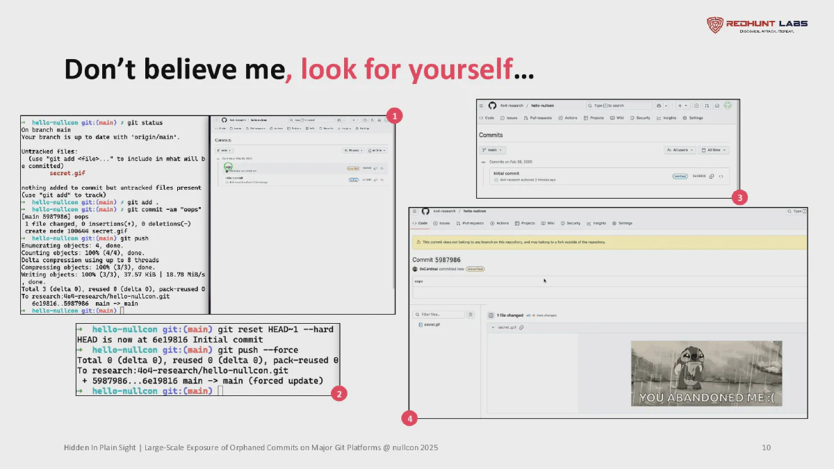Click the hello-nullcon repo link in screenshot 3
834x469 pixels.
tap(542, 106)
